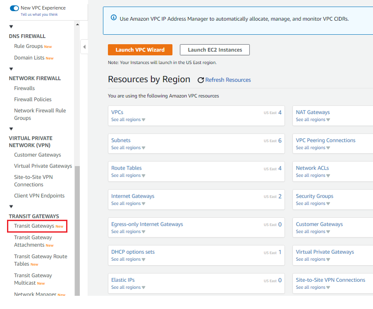This screenshot has width=373, height=309.
Task: Open the Elastic IPs resource link
Action: coord(123,280)
